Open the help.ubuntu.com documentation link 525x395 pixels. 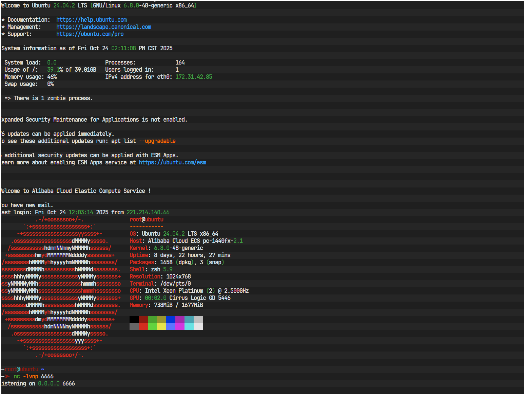coord(91,20)
